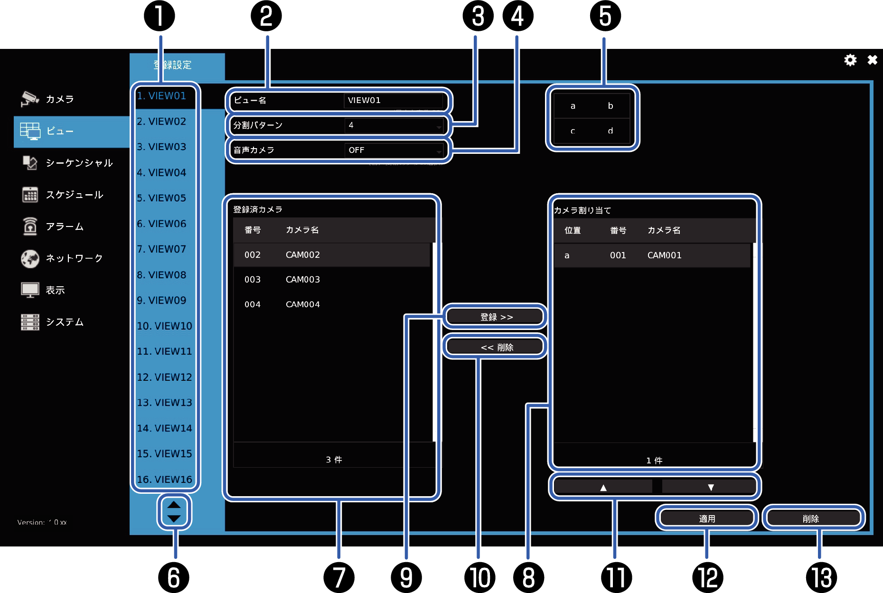This screenshot has width=883, height=593.
Task: Open the アラーム siren icon
Action: pos(30,226)
